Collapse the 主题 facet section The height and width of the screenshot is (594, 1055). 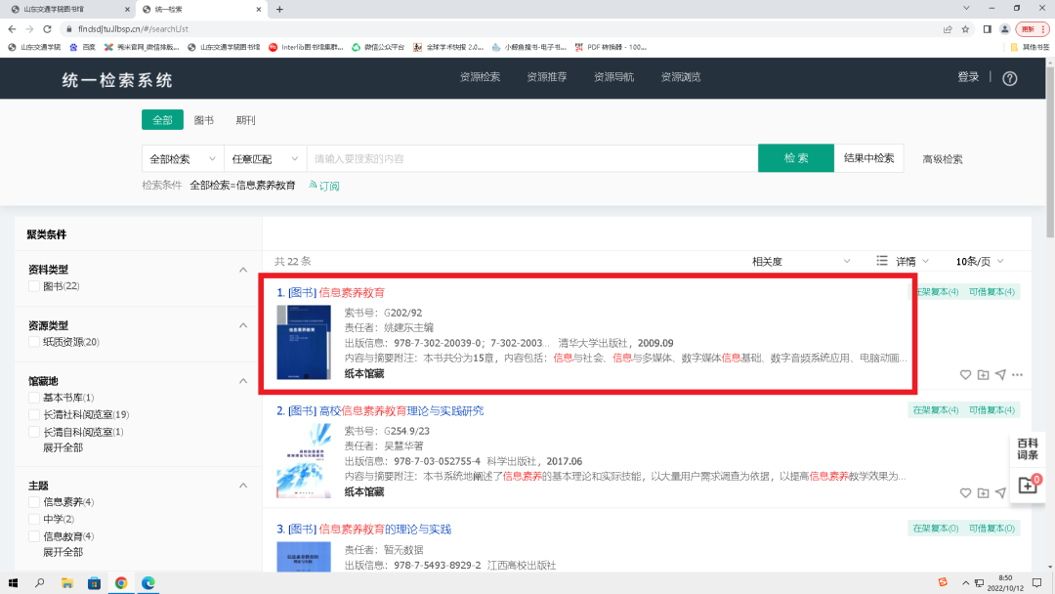point(243,486)
